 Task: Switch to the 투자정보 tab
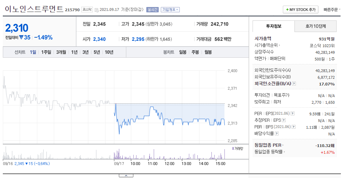[x=274, y=26]
